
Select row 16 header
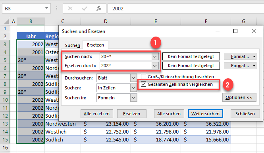[x=5, y=148]
